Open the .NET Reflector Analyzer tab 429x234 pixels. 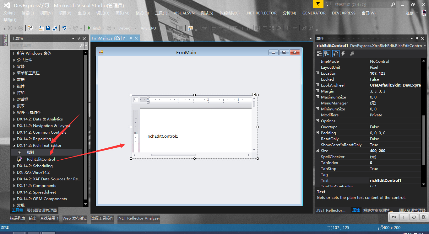(x=138, y=218)
